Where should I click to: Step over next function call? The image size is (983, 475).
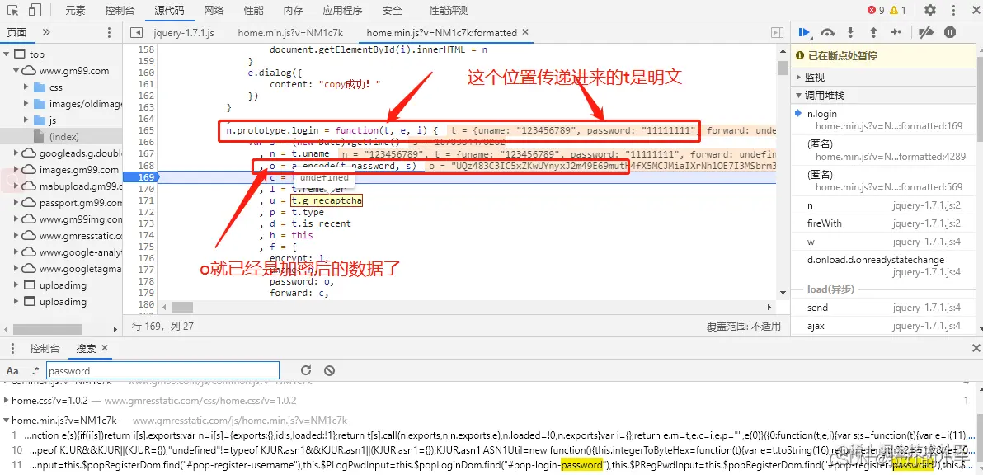828,33
